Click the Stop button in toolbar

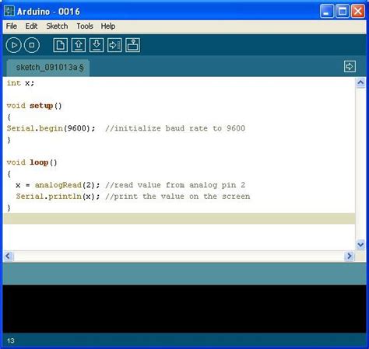click(32, 45)
